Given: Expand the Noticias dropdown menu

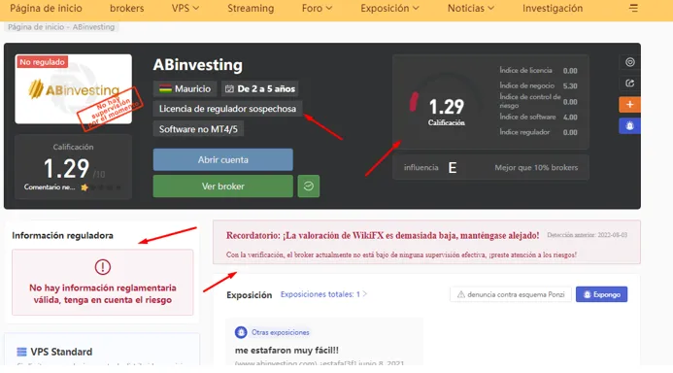Looking at the screenshot, I should (471, 8).
